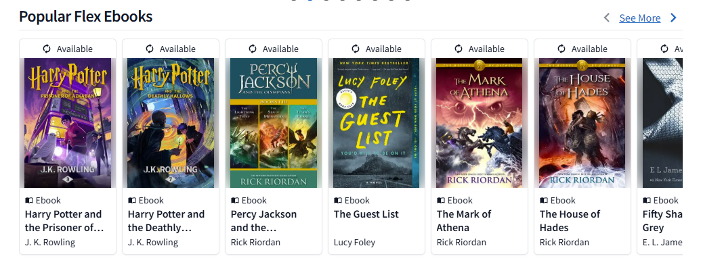The width and height of the screenshot is (701, 271).
Task: Click the previous carousel arrow beside See More
Action: [x=607, y=18]
